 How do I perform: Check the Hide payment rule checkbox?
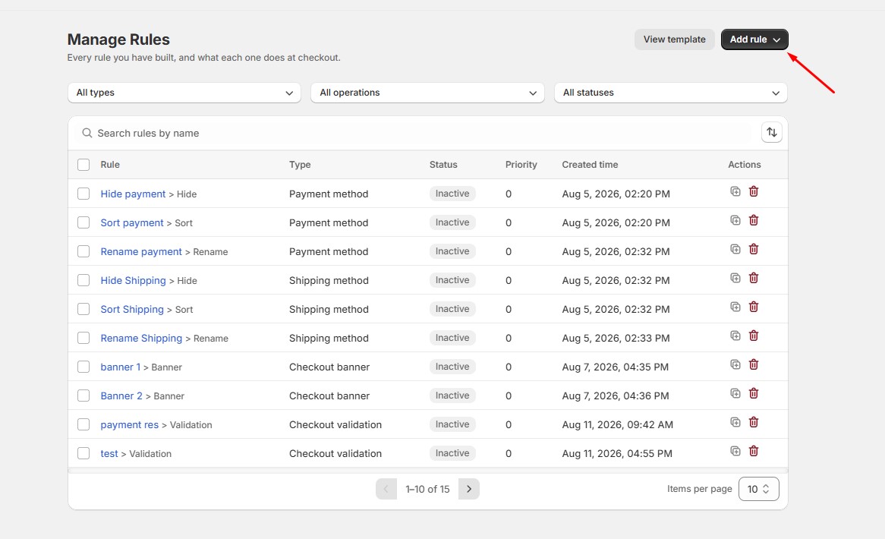click(x=83, y=194)
